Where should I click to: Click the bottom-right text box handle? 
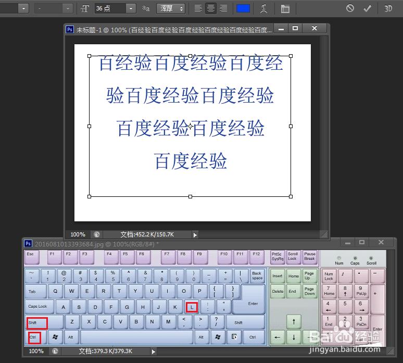291,196
